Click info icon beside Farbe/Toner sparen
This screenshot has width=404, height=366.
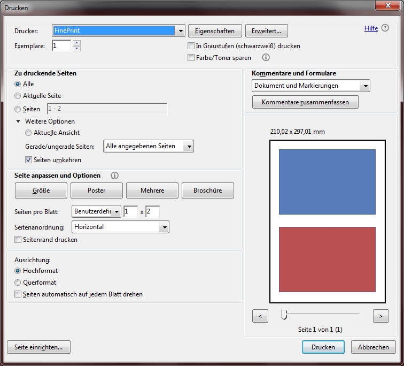(x=266, y=57)
